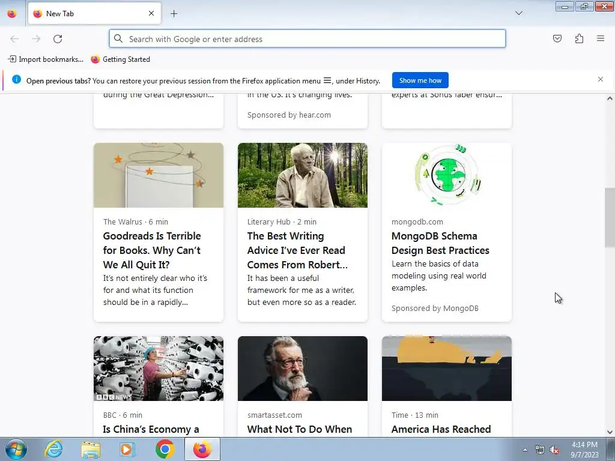The width and height of the screenshot is (615, 461).
Task: Click Sponsored by MongoDB text
Action: click(435, 308)
